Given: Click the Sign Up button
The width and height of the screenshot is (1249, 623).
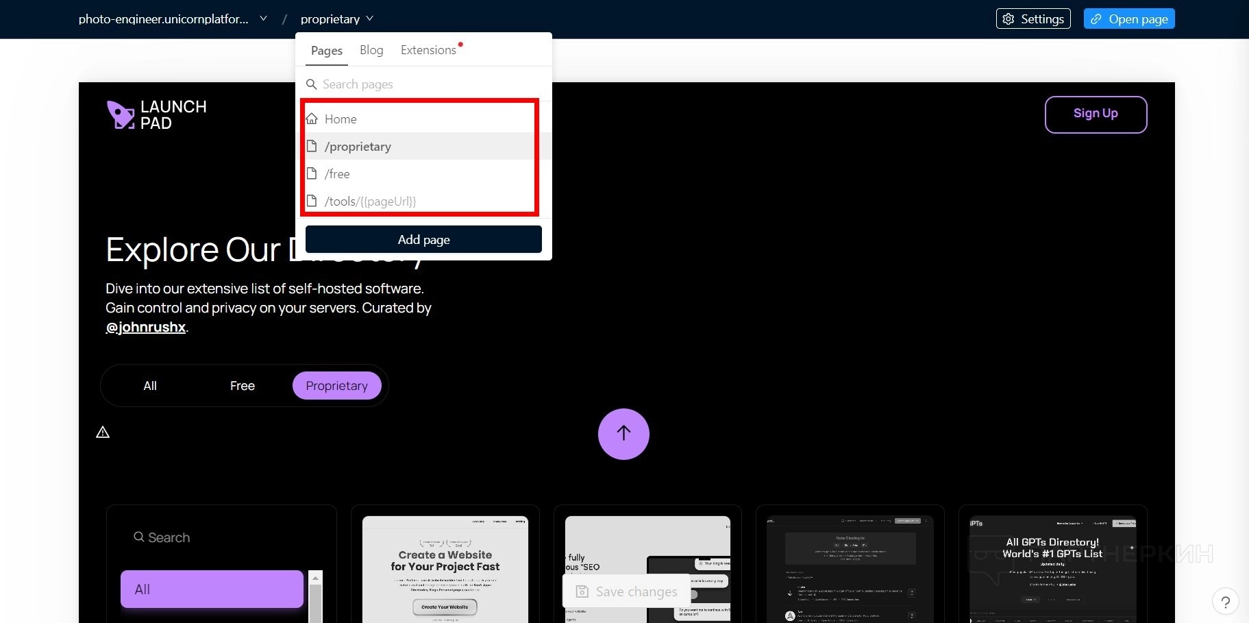Looking at the screenshot, I should [1096, 114].
